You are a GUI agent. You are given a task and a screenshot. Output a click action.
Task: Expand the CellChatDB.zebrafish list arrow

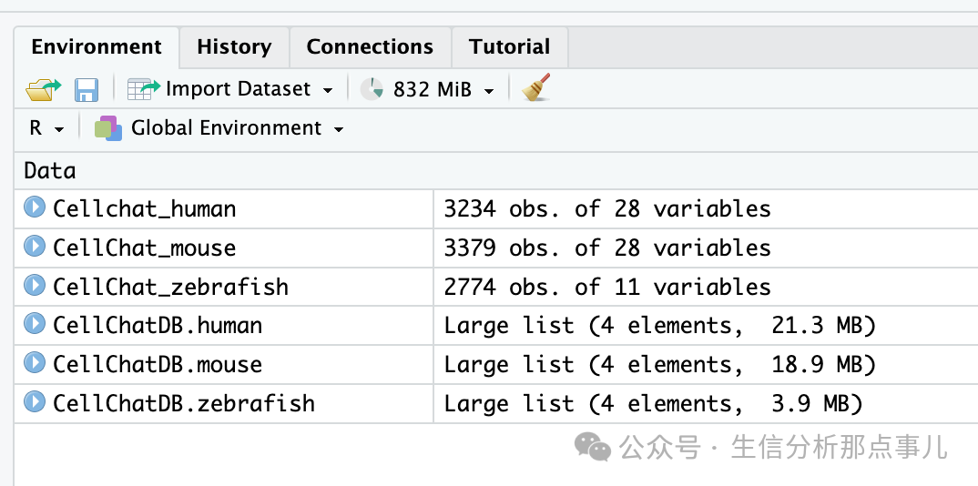(x=35, y=402)
